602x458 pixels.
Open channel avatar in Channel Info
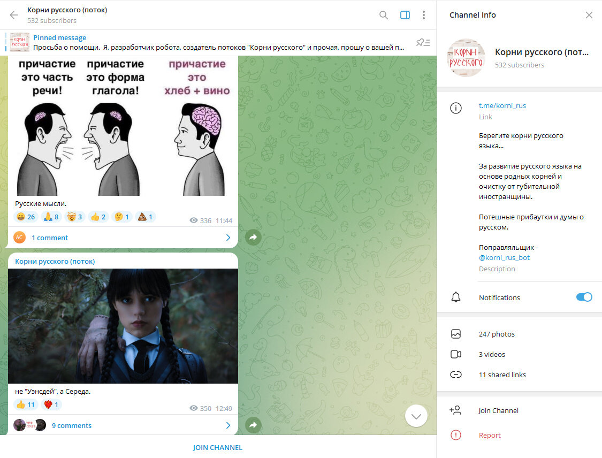(466, 58)
